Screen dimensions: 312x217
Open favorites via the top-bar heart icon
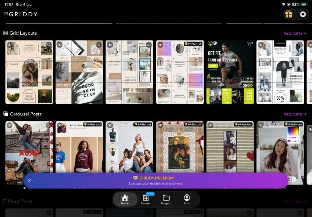303,14
